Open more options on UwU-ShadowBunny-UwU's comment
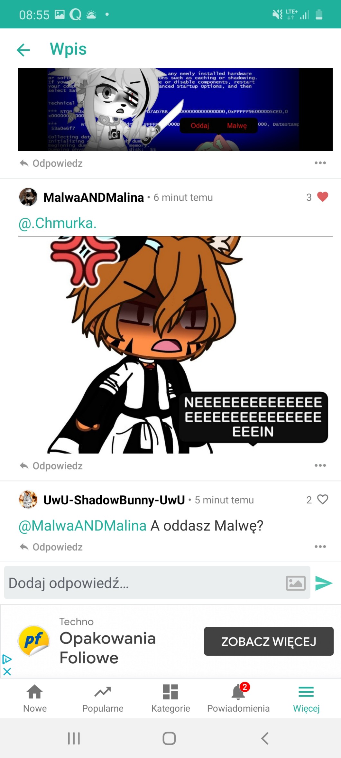341x758 pixels. click(x=320, y=547)
